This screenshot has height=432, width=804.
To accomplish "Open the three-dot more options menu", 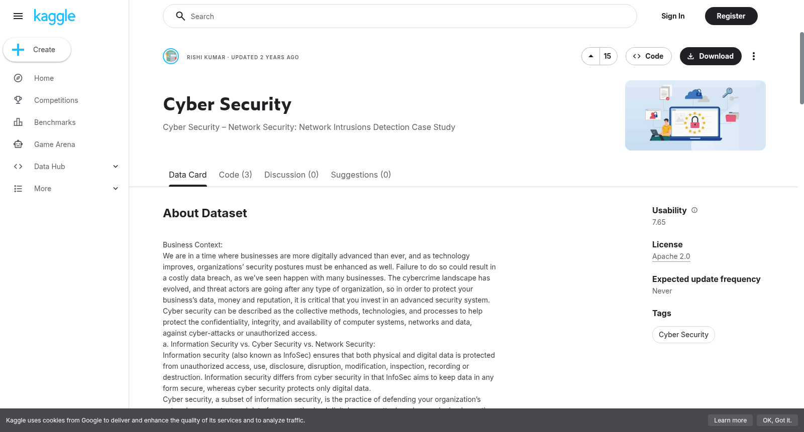I will click(753, 56).
